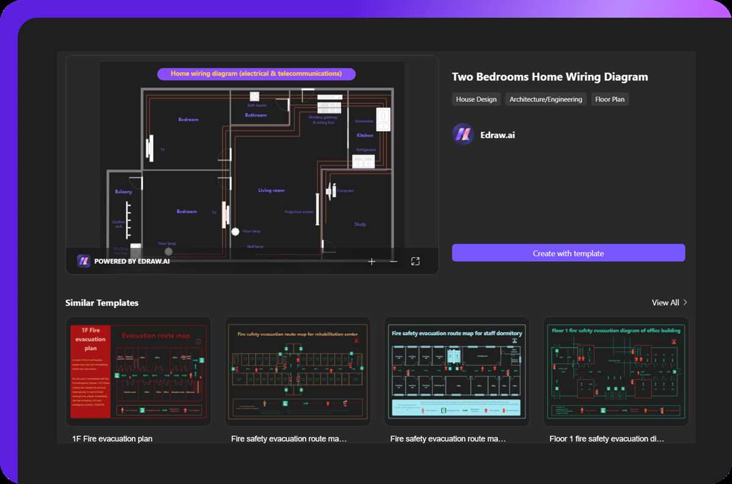Open the View All similar templates link
The height and width of the screenshot is (484, 732).
point(669,303)
